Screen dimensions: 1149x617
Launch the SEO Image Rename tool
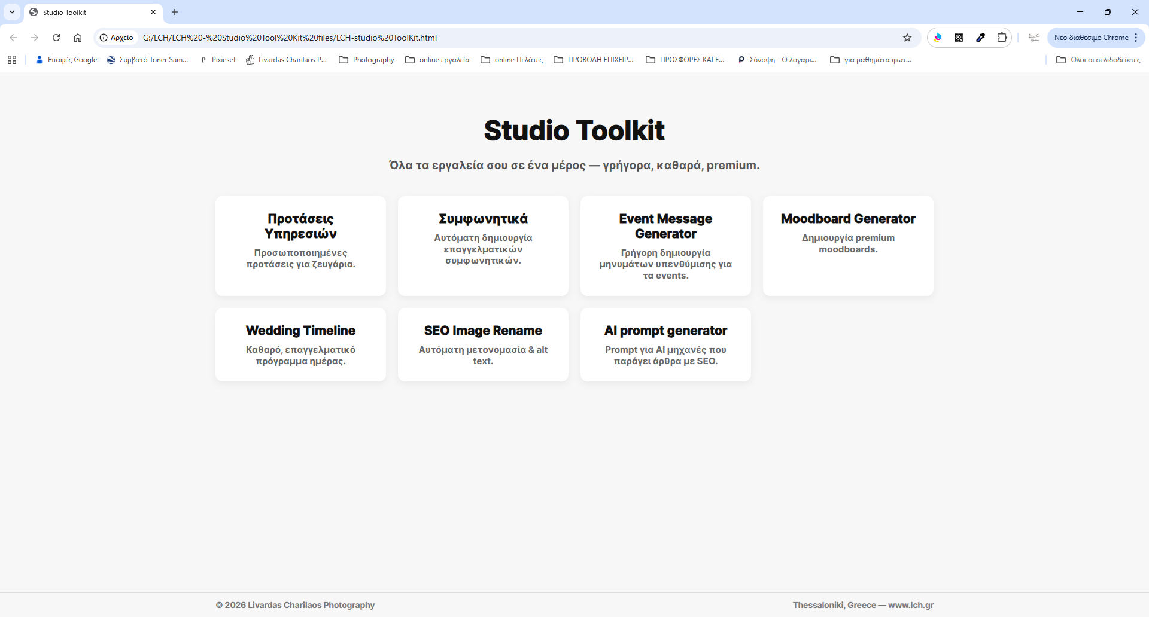pos(483,344)
